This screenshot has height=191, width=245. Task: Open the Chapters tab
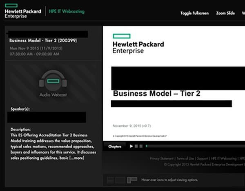(115, 146)
